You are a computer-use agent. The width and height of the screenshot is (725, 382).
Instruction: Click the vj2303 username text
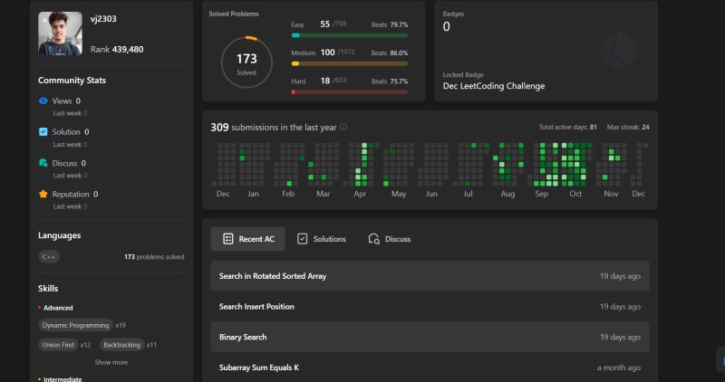point(103,19)
